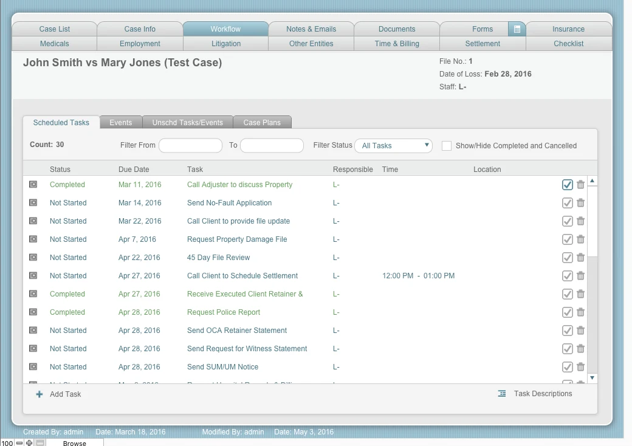Image resolution: width=632 pixels, height=446 pixels.
Task: Open detail icon for Send Request for Witness Statement
Action: coord(33,348)
